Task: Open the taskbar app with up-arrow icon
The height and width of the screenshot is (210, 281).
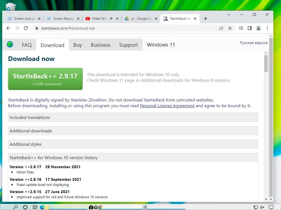Action: (145, 207)
